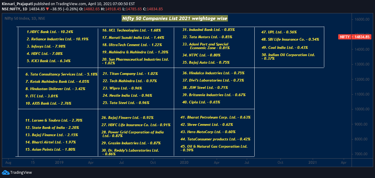This screenshot has width=375, height=178.
Task: Click Cipla Ltd. - 0.65%
Action: (201, 102)
